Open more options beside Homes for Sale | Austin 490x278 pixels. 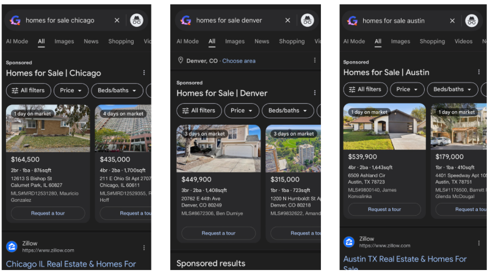point(478,72)
